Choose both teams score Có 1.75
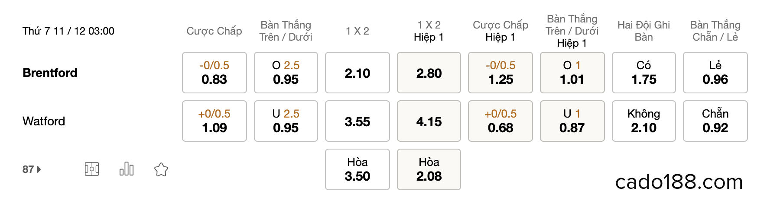The height and width of the screenshot is (204, 767). point(644,73)
